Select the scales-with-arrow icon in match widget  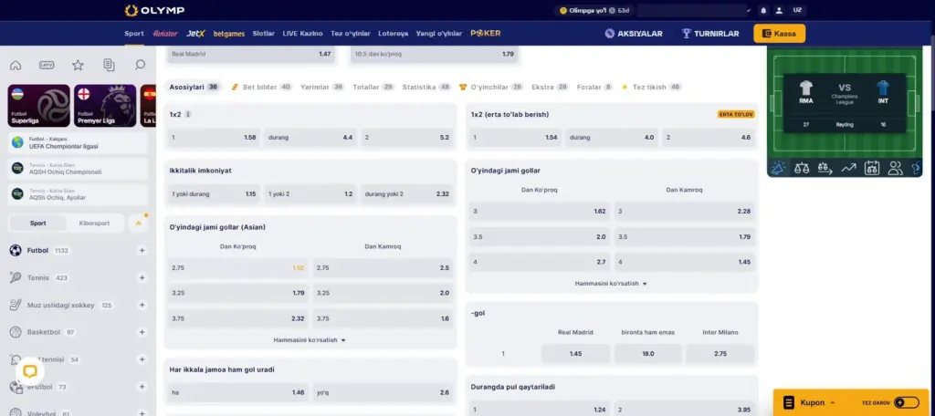click(x=825, y=168)
